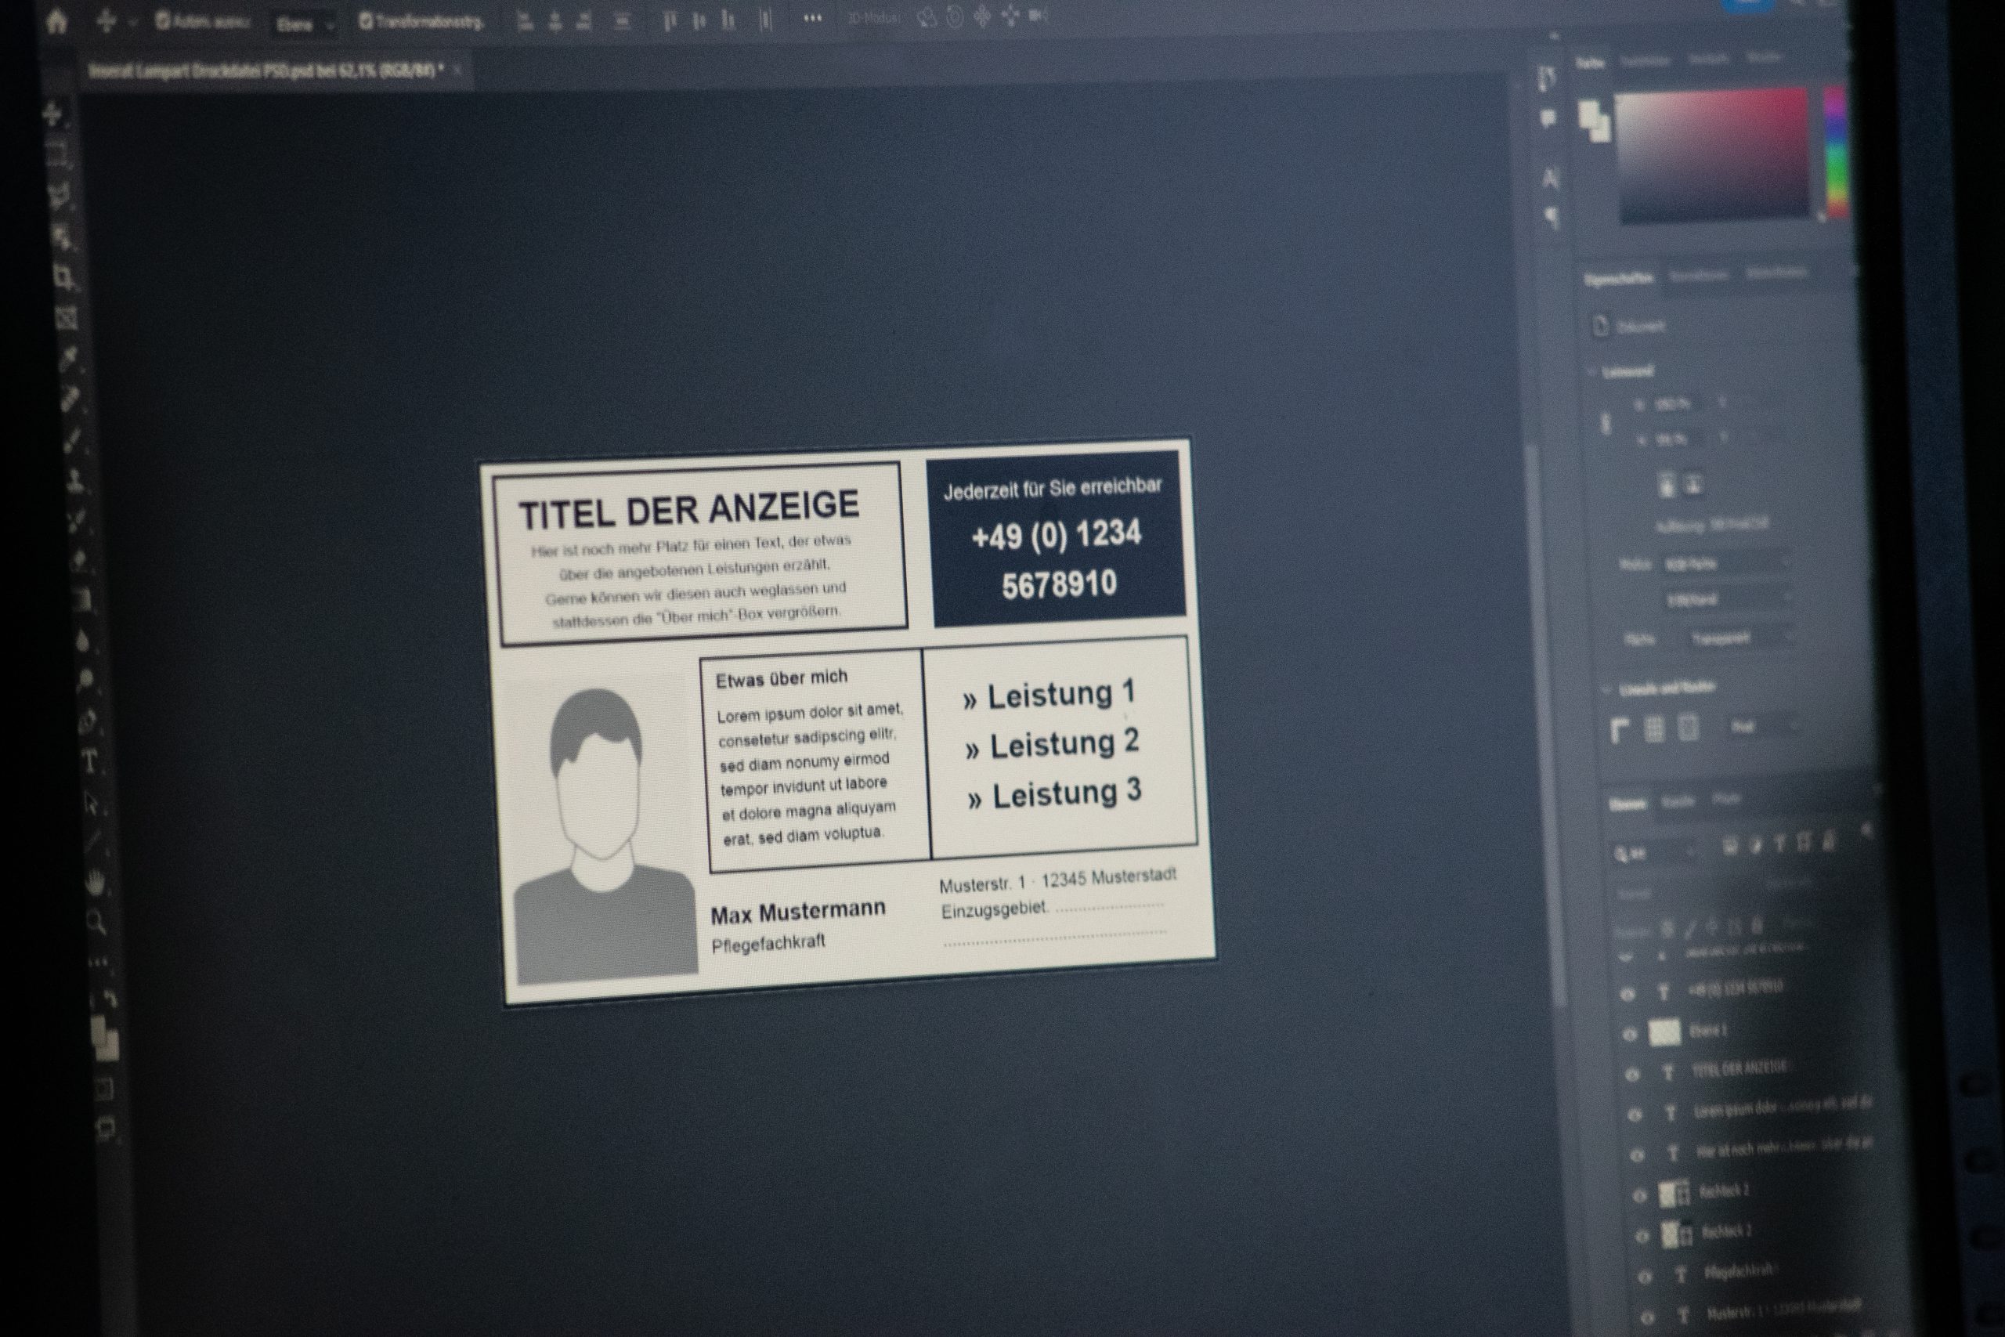Select the Move tool in the toolbox
The image size is (2005, 1337).
[x=52, y=114]
